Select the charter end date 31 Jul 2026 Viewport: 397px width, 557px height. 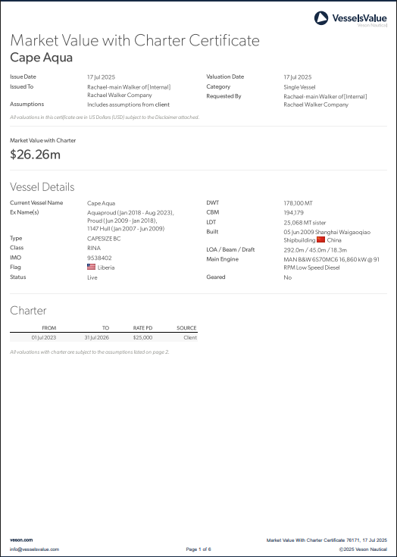coord(97,337)
